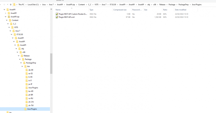This screenshot has width=216, height=113.
Task: Jump to JiwaAPI.zip breadcrumb segment
Action: pos(70,5)
